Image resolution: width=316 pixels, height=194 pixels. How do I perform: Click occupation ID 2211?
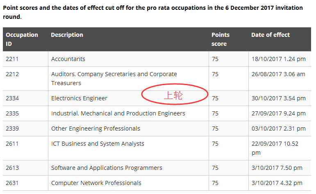(12, 59)
